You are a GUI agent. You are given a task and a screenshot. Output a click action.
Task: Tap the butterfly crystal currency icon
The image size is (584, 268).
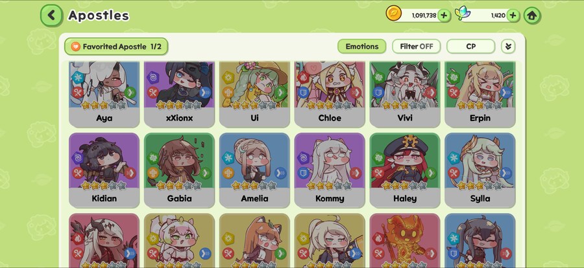point(463,14)
